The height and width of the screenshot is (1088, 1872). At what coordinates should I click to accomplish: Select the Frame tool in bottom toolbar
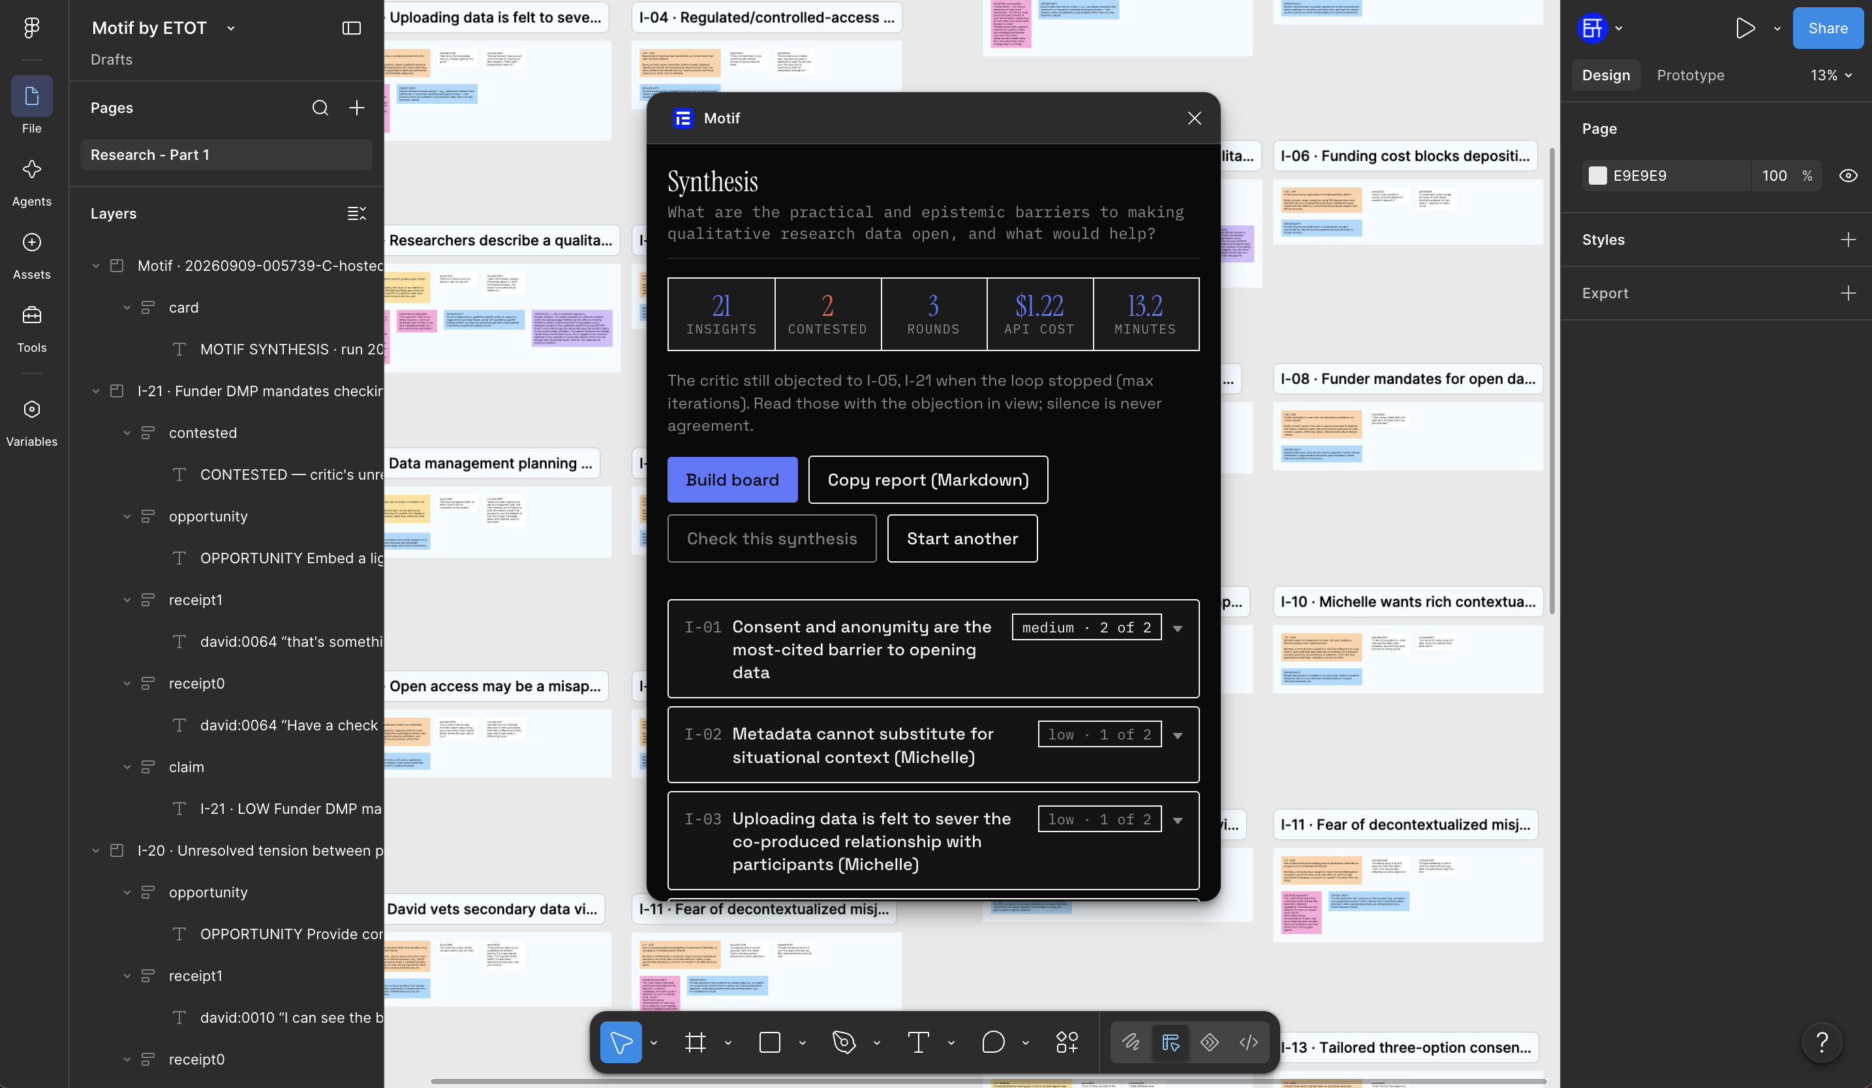pos(696,1042)
